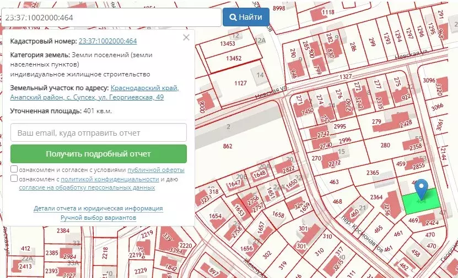Select parcel 2413 on the map

pos(25,266)
